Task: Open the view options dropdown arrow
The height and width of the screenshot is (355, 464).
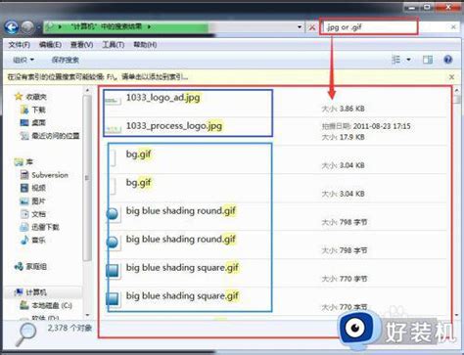Action: (x=408, y=60)
